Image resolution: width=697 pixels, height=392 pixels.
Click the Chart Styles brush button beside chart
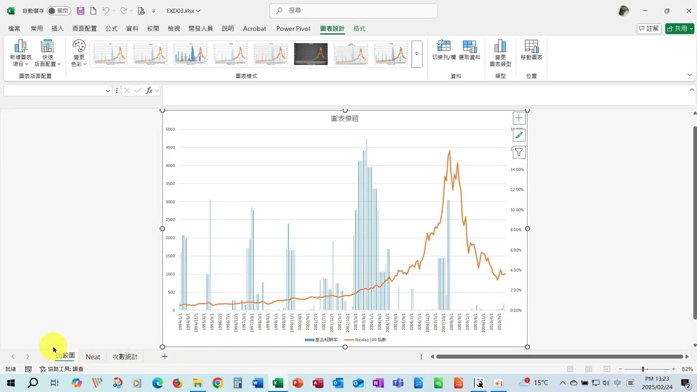[519, 136]
